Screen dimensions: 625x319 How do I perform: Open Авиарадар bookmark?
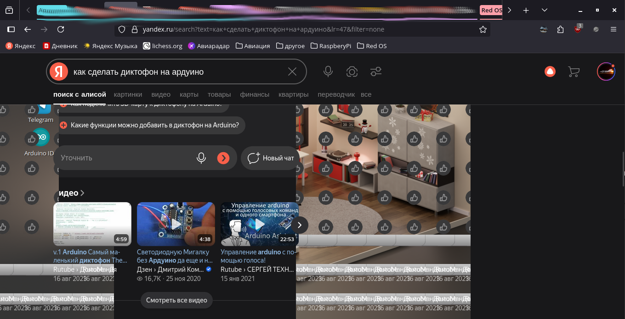point(209,46)
